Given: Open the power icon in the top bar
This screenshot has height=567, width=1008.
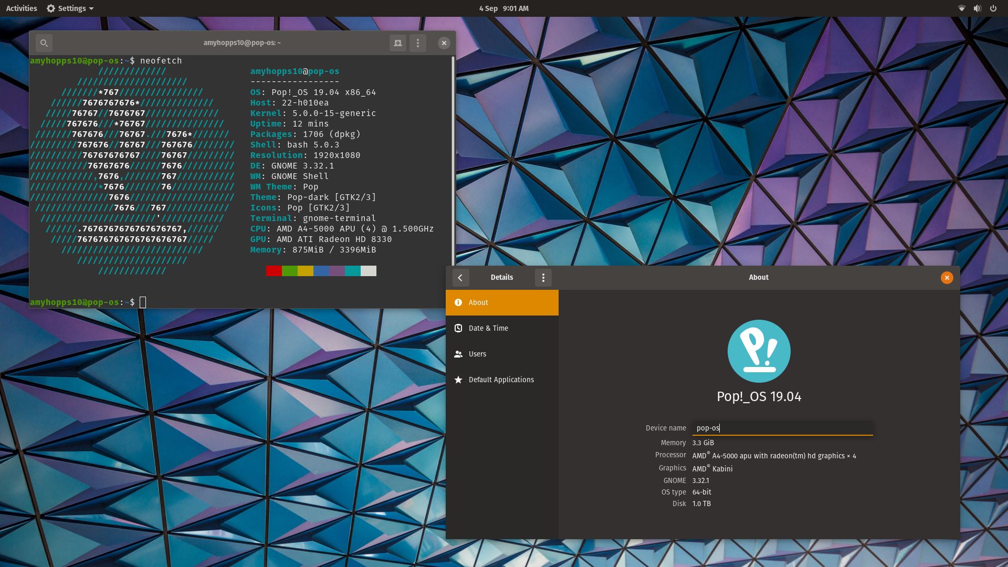Looking at the screenshot, I should [993, 8].
